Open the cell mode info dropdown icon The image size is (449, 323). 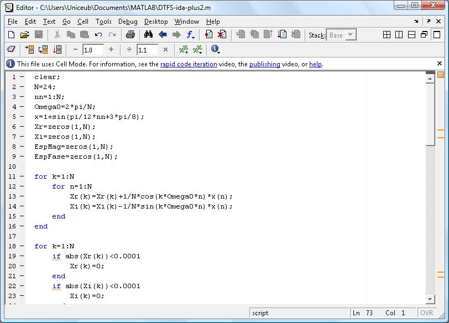click(x=215, y=49)
